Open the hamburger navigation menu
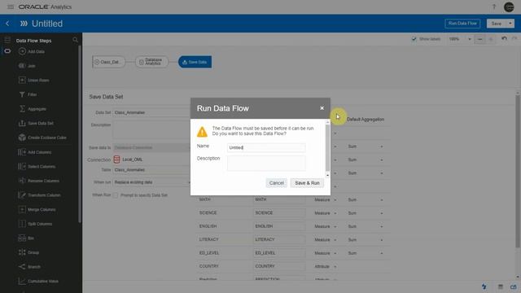This screenshot has width=521, height=293. pyautogui.click(x=11, y=7)
